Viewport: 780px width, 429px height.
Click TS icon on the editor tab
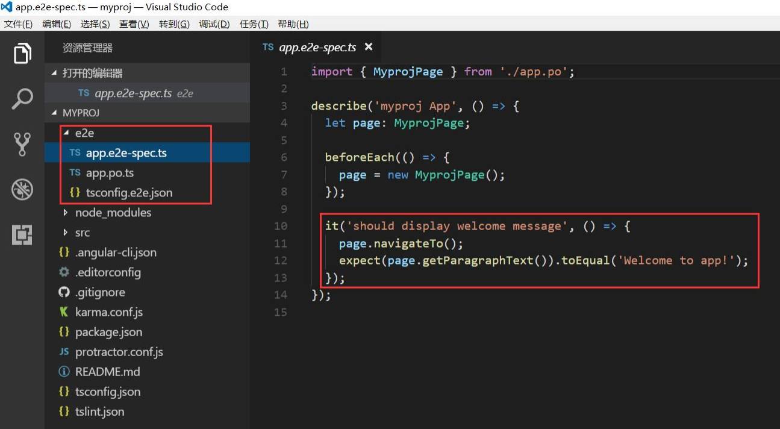pos(268,47)
